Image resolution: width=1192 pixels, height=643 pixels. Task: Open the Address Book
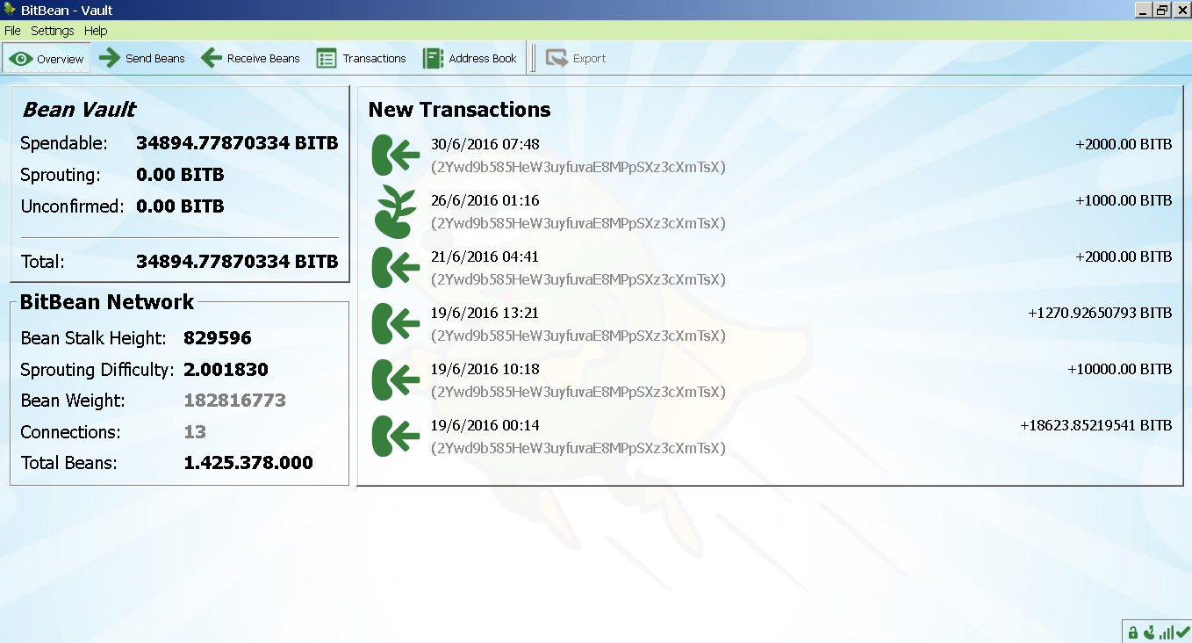point(470,59)
